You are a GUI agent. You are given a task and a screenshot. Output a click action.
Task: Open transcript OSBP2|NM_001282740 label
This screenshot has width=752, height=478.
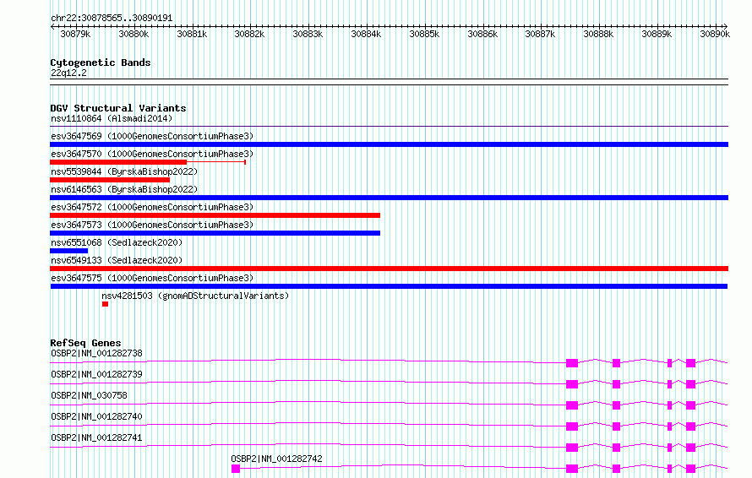[96, 416]
